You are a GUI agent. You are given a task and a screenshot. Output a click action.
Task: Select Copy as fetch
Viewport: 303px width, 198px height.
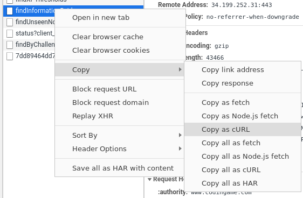click(243, 103)
